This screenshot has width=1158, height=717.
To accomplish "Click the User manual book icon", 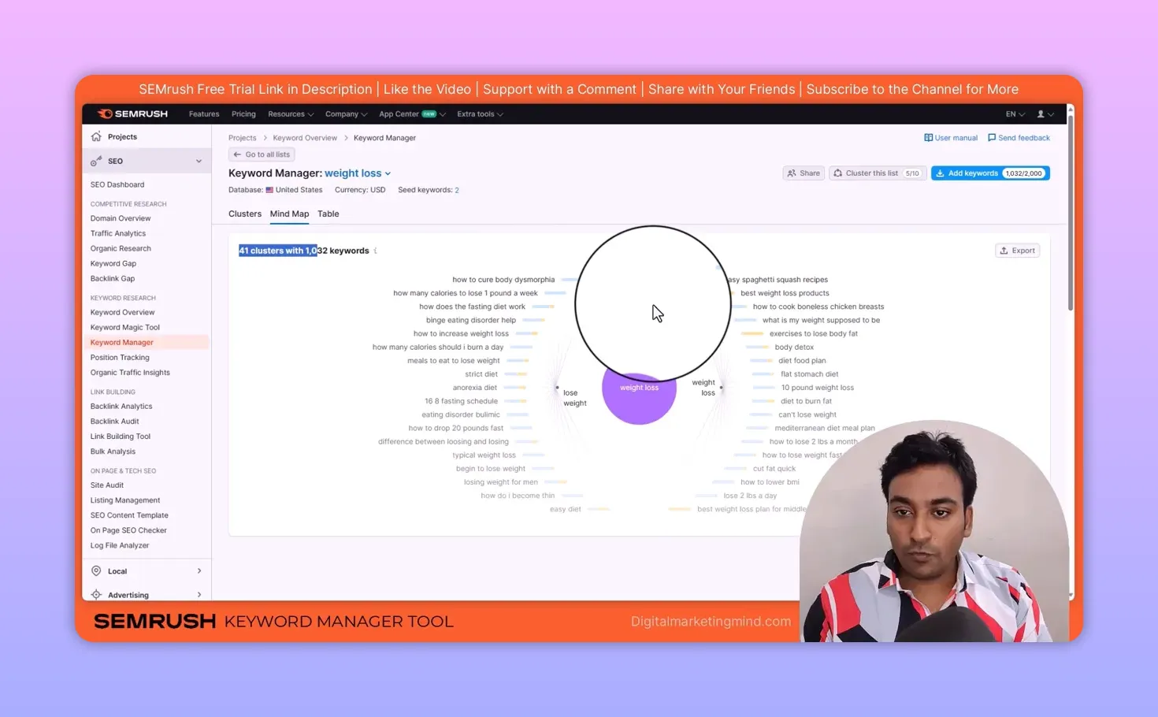I will tap(928, 138).
